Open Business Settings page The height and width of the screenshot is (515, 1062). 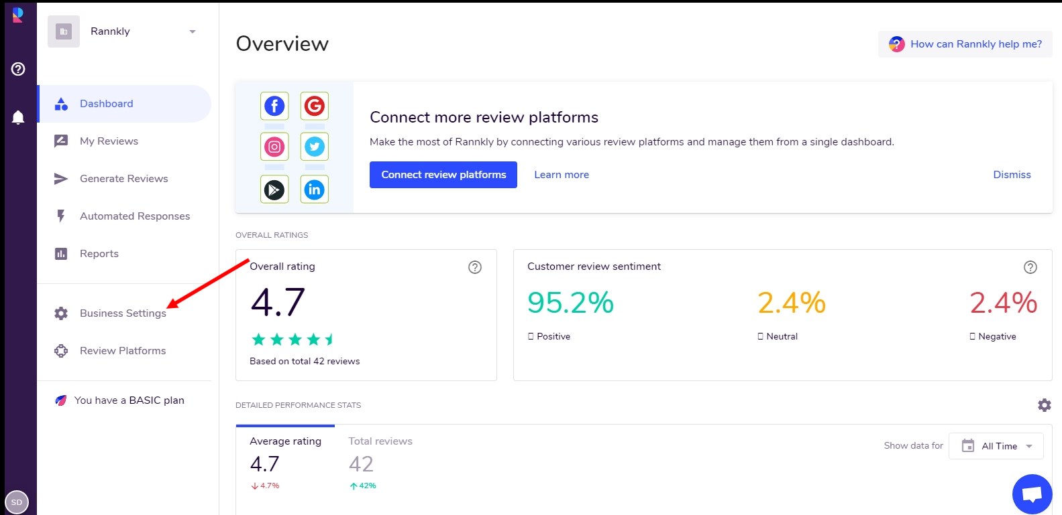click(x=124, y=313)
